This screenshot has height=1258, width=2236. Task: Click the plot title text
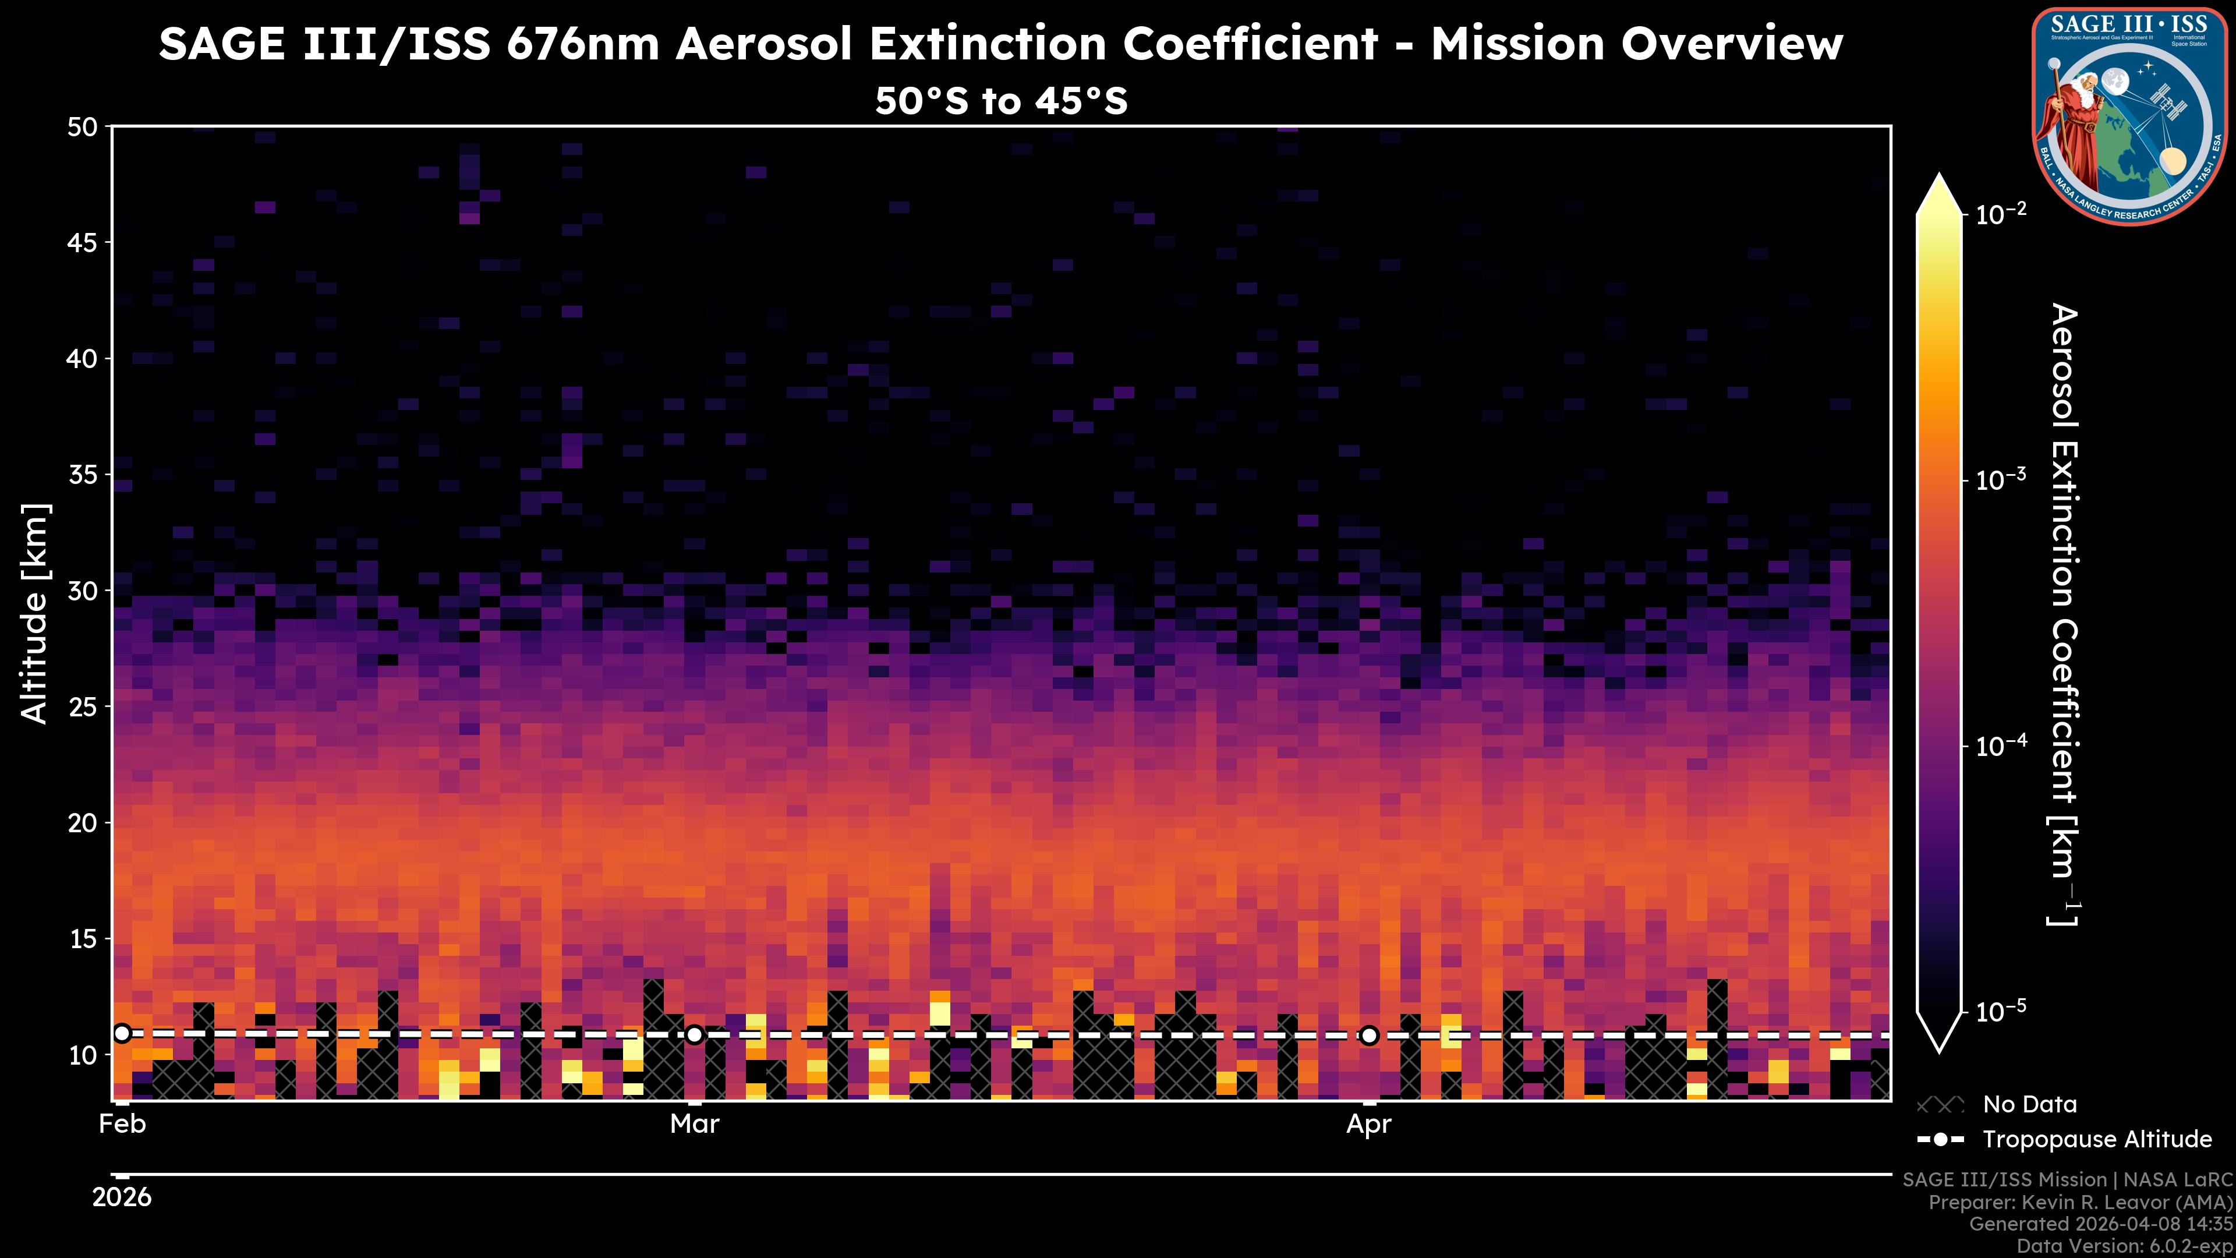pyautogui.click(x=1000, y=44)
